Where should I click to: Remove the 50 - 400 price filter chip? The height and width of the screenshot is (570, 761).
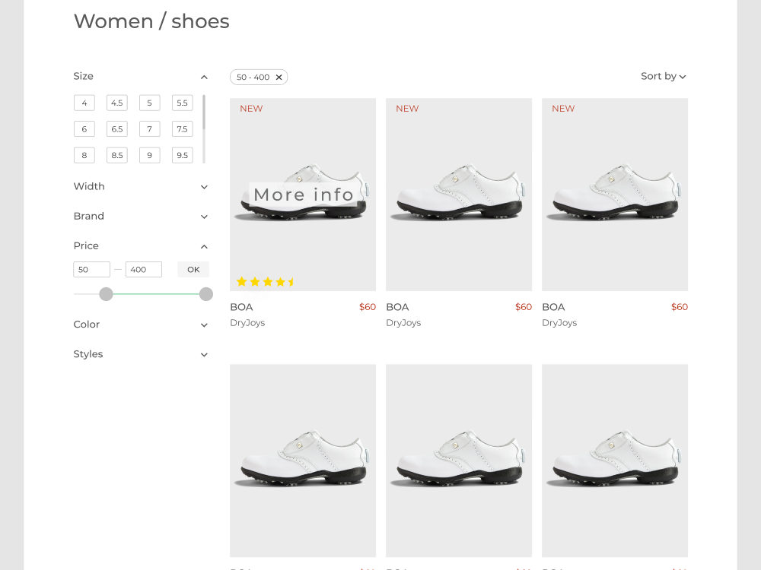point(279,77)
